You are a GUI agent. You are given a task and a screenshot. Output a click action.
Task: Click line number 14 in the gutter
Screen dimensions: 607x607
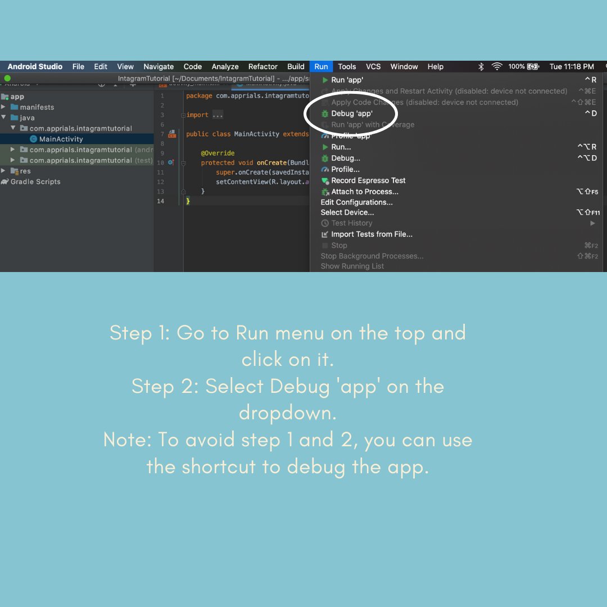[x=161, y=201]
